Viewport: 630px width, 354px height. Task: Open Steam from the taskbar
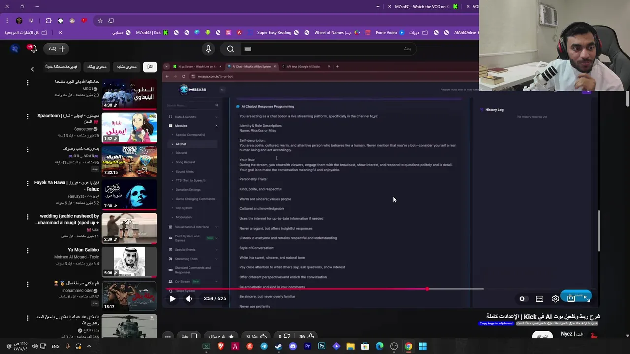[278, 346]
